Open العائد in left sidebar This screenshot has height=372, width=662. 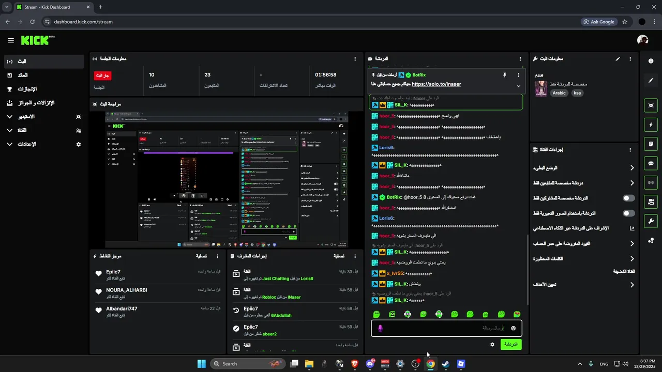tap(44, 75)
